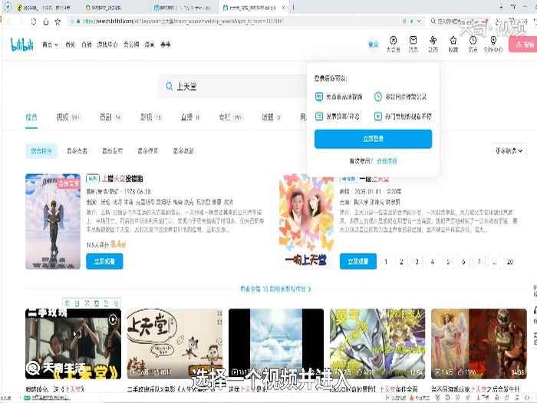Open the JoJo anime characters video thumbnail
Viewport: 537px width, 403px height.
pos(377,344)
